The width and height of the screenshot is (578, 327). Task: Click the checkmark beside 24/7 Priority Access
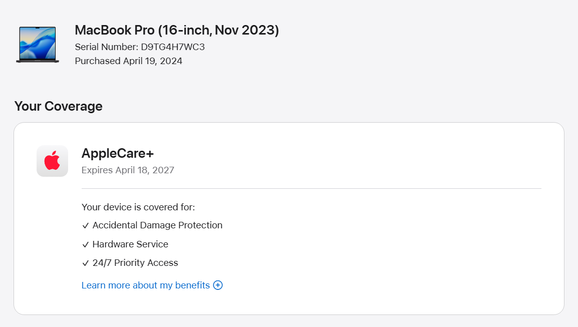click(86, 263)
